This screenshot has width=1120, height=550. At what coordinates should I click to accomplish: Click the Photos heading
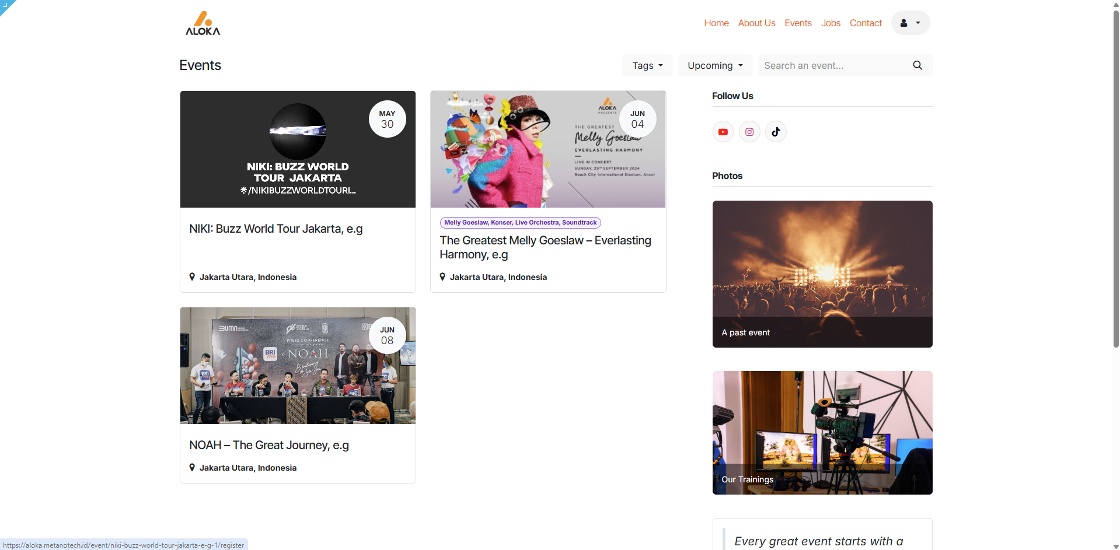(727, 176)
